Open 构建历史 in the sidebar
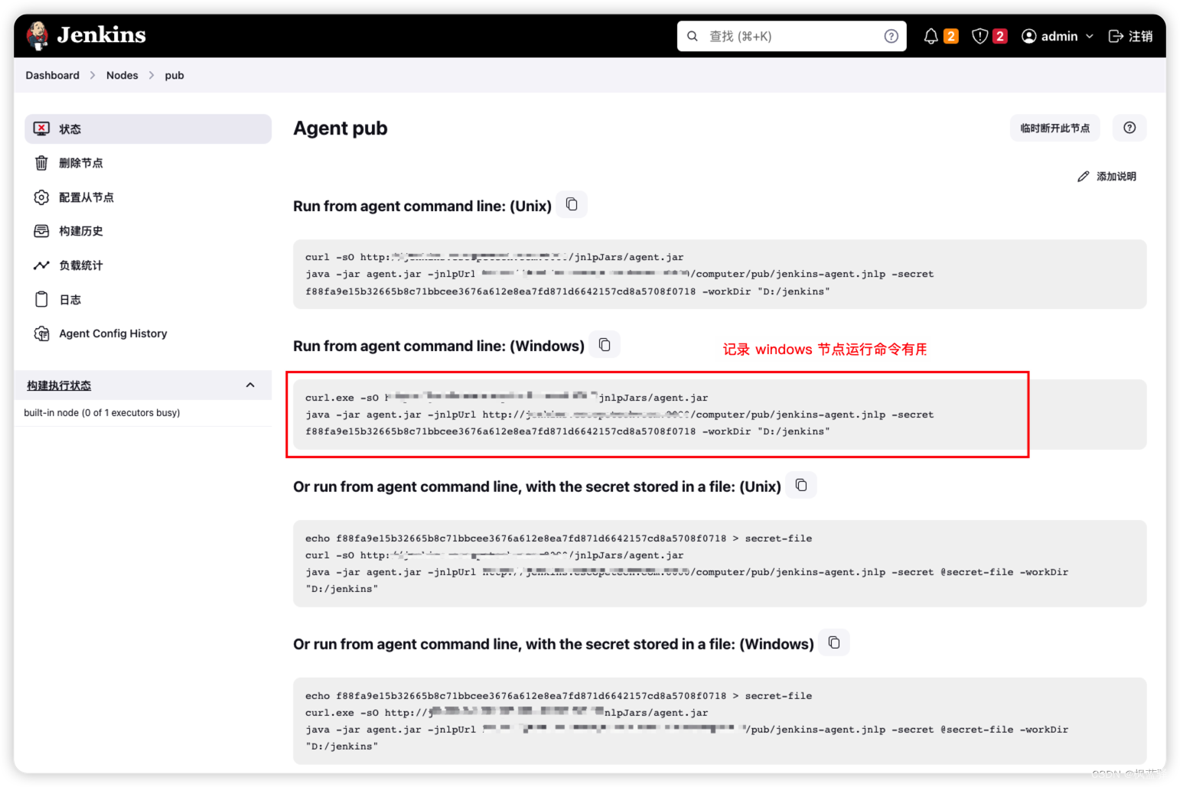Screen dimensions: 1180x787 [148, 231]
